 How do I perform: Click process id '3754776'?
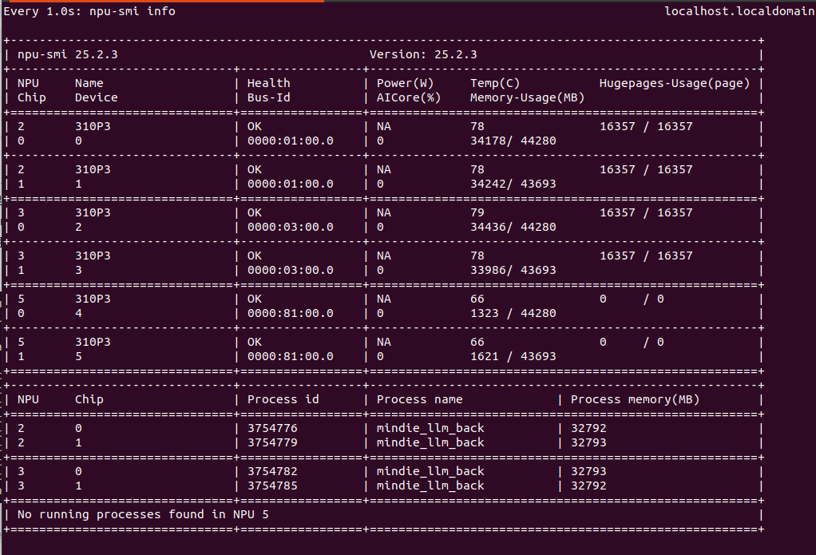[272, 429]
